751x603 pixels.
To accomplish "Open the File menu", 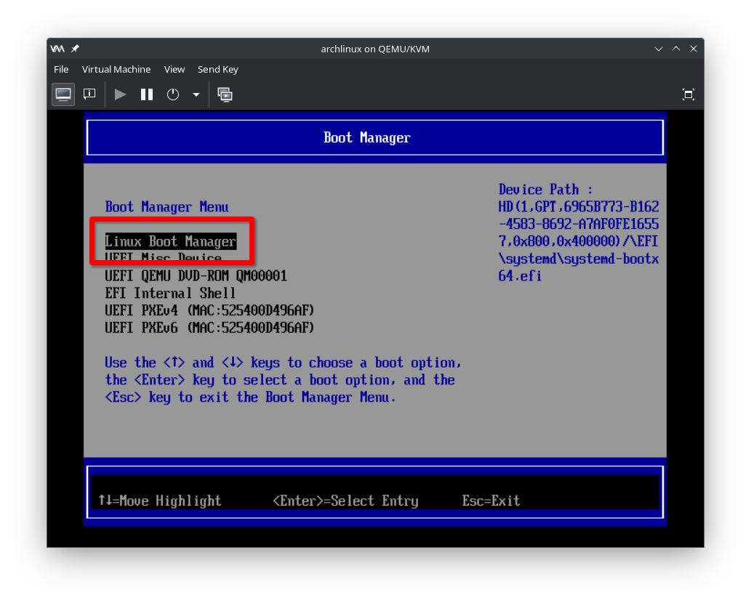I will pyautogui.click(x=61, y=69).
